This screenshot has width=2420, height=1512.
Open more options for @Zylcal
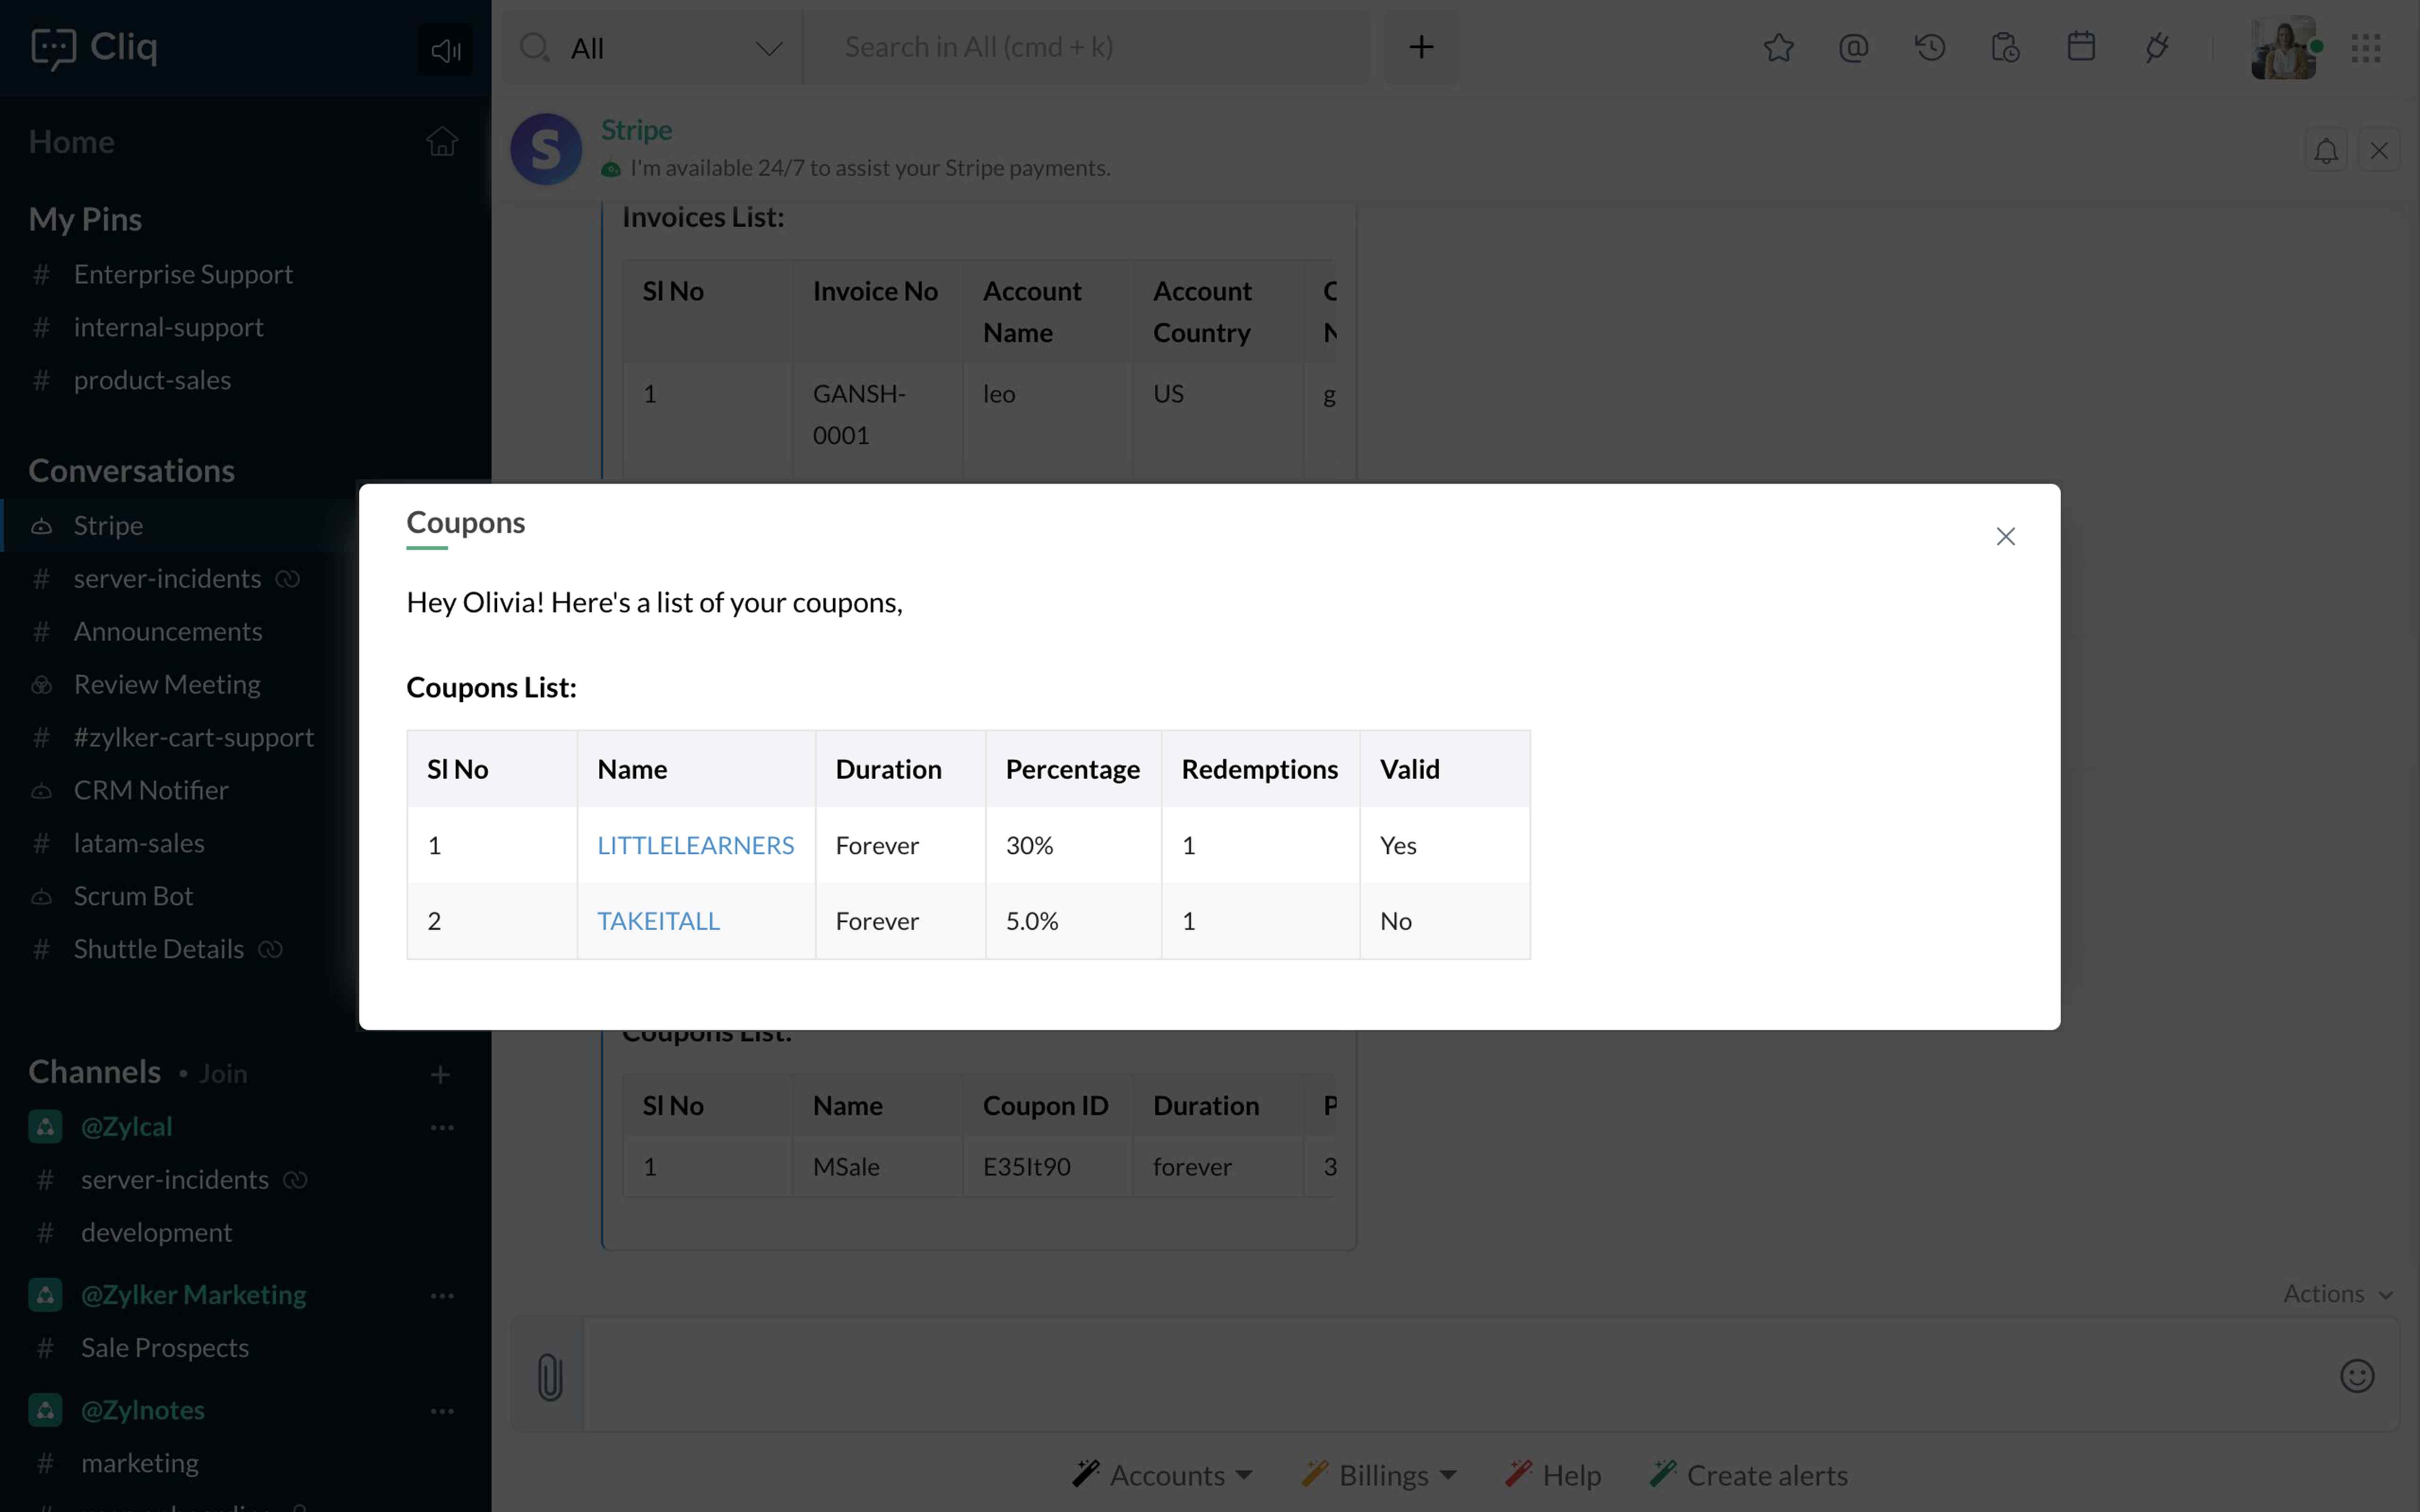click(442, 1127)
